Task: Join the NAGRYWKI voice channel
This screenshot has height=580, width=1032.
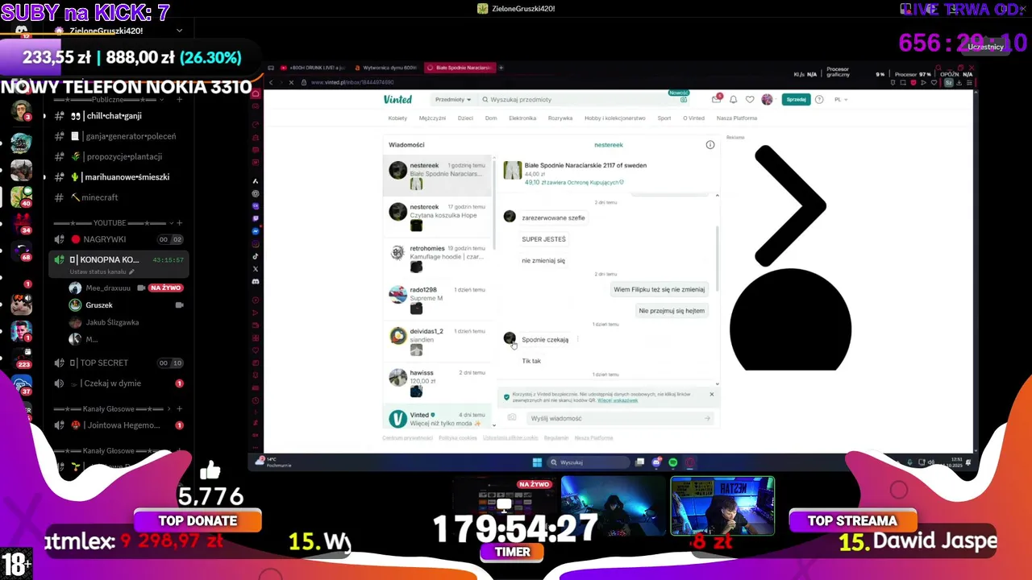Action: coord(119,239)
